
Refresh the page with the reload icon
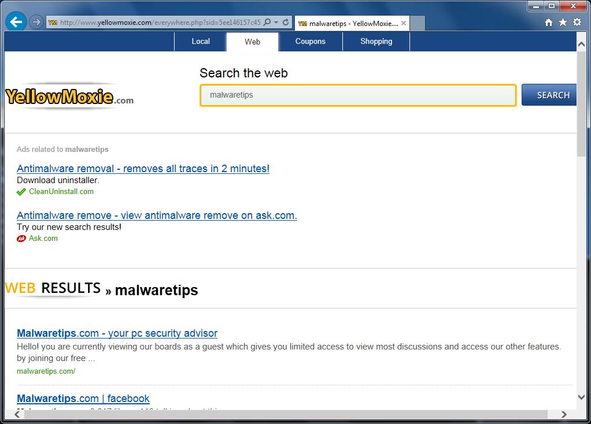click(x=286, y=22)
